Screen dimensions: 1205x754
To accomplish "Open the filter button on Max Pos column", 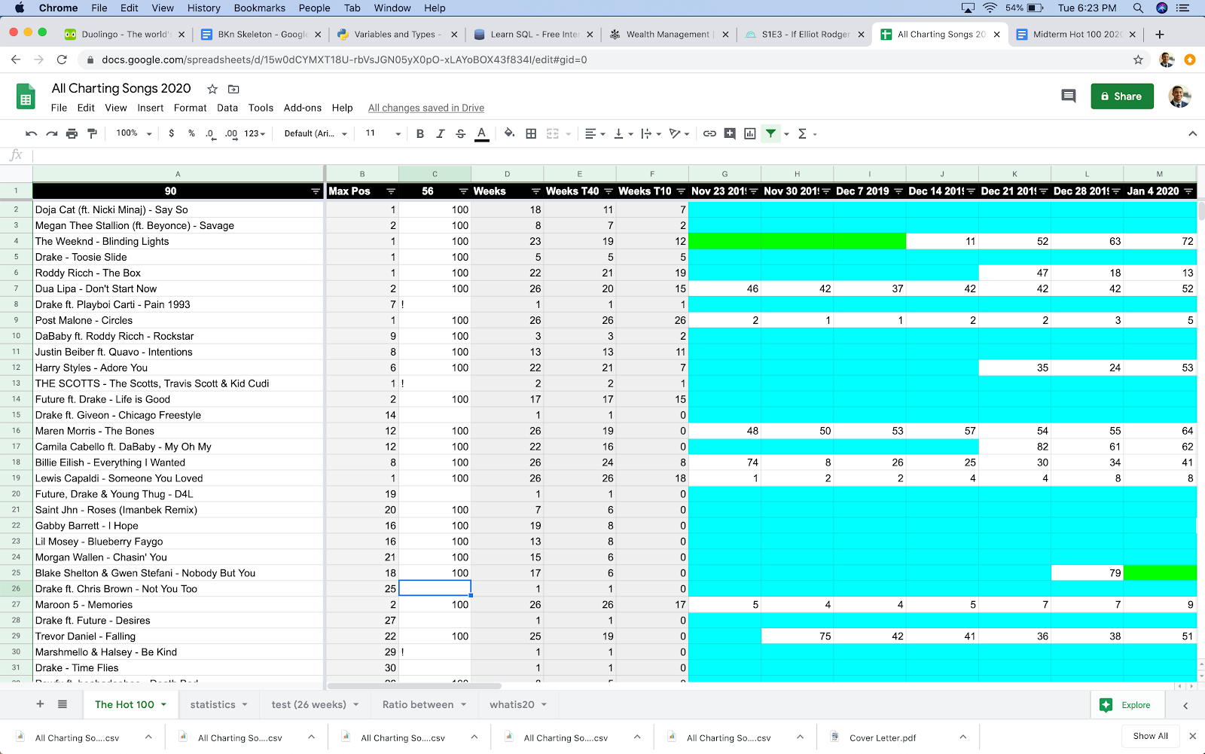I will click(391, 191).
